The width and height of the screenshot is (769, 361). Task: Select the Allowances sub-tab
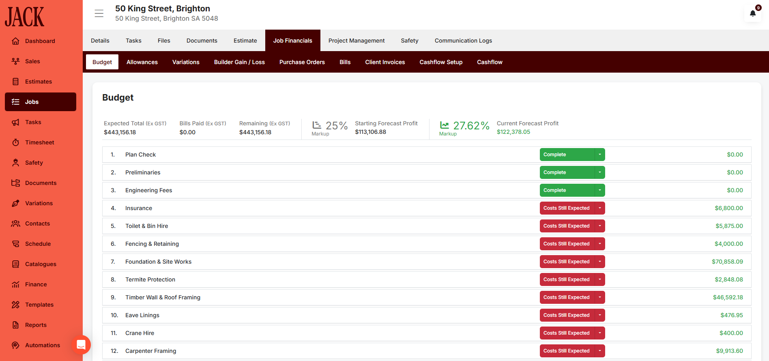click(x=142, y=62)
